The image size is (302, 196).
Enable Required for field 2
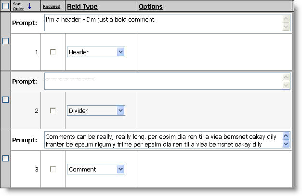pos(53,110)
